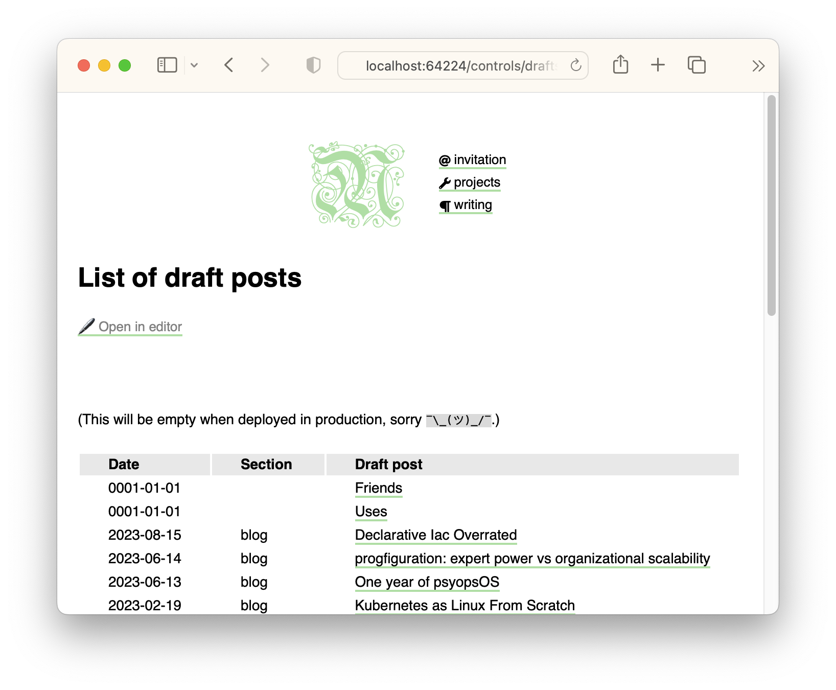
Task: Reload the current page
Action: [x=575, y=65]
